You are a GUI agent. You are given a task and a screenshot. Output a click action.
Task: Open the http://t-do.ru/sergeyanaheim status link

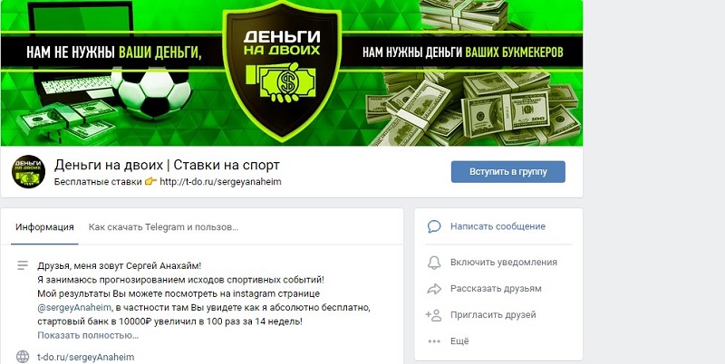220,181
